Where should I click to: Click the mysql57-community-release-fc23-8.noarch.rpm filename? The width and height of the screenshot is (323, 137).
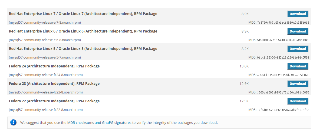46,92
